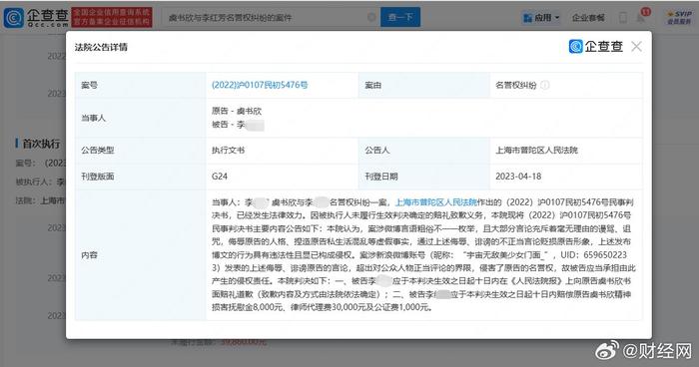This screenshot has height=367, width=699.
Task: Open the mobile phone app icon in header
Action: [623, 18]
